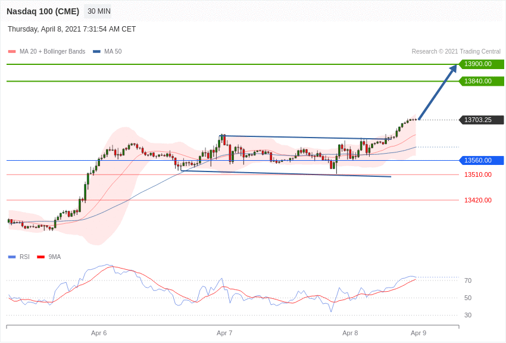Click the MA 20 + Bollinger Bands legend swatch
Image resolution: width=506 pixels, height=343 pixels.
click(x=12, y=52)
